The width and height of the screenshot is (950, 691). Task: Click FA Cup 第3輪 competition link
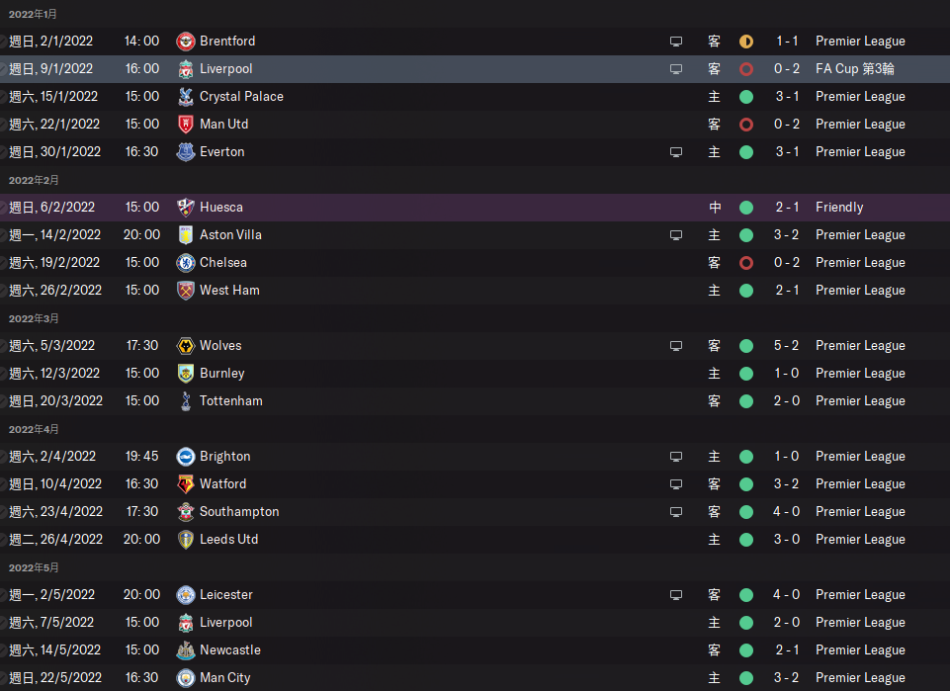pos(855,69)
